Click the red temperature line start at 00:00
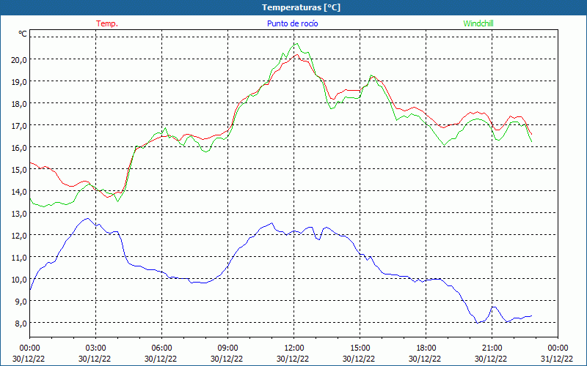 pos(31,163)
